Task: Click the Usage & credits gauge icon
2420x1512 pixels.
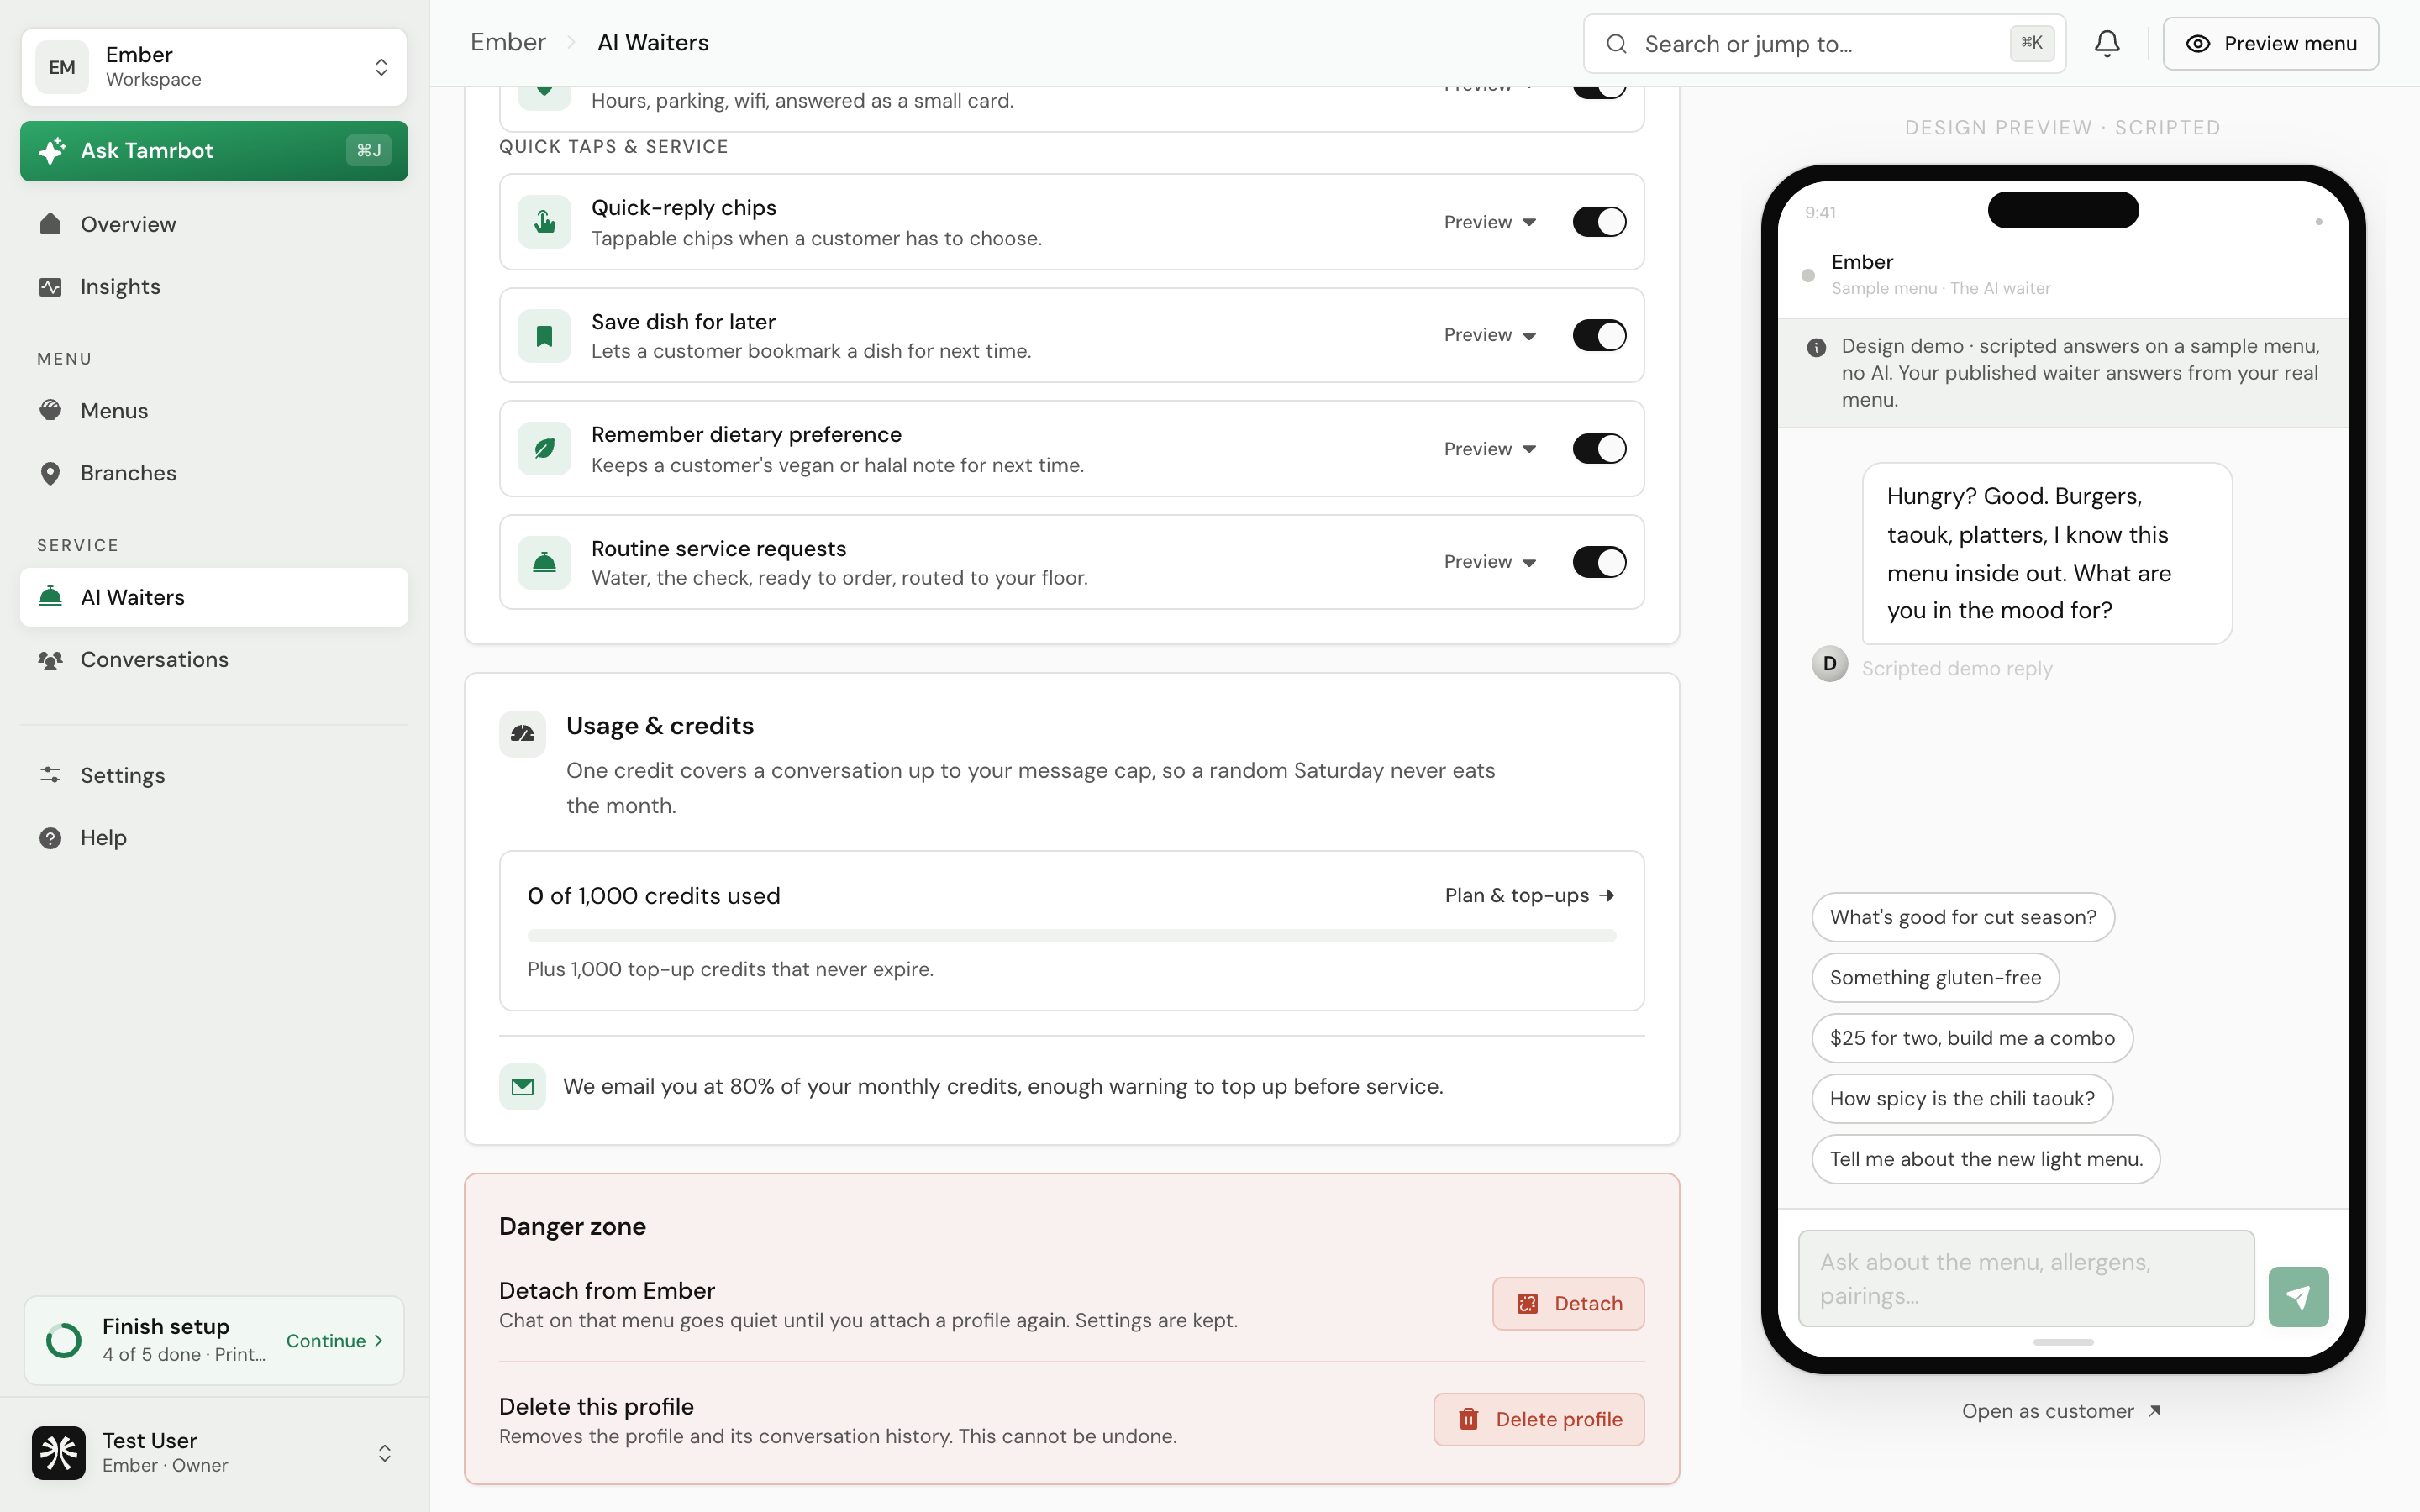Action: [522, 734]
